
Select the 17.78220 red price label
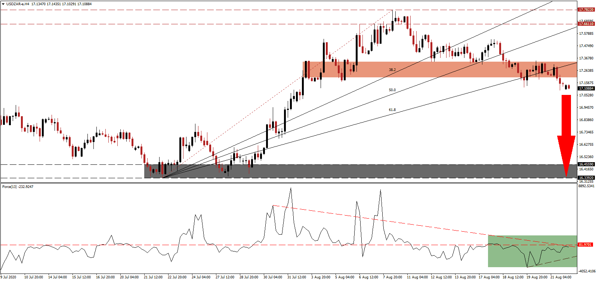[586, 10]
